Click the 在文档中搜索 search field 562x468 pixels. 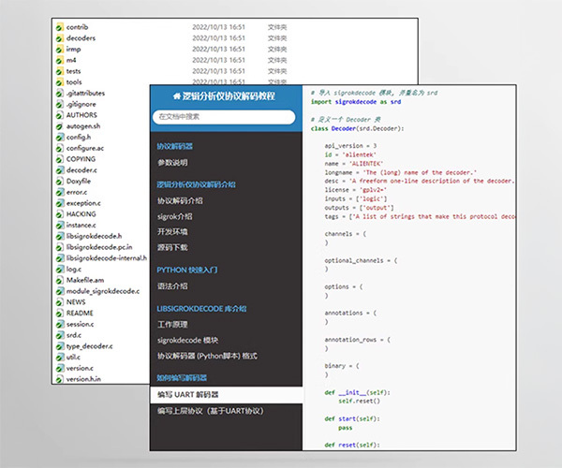pyautogui.click(x=226, y=117)
